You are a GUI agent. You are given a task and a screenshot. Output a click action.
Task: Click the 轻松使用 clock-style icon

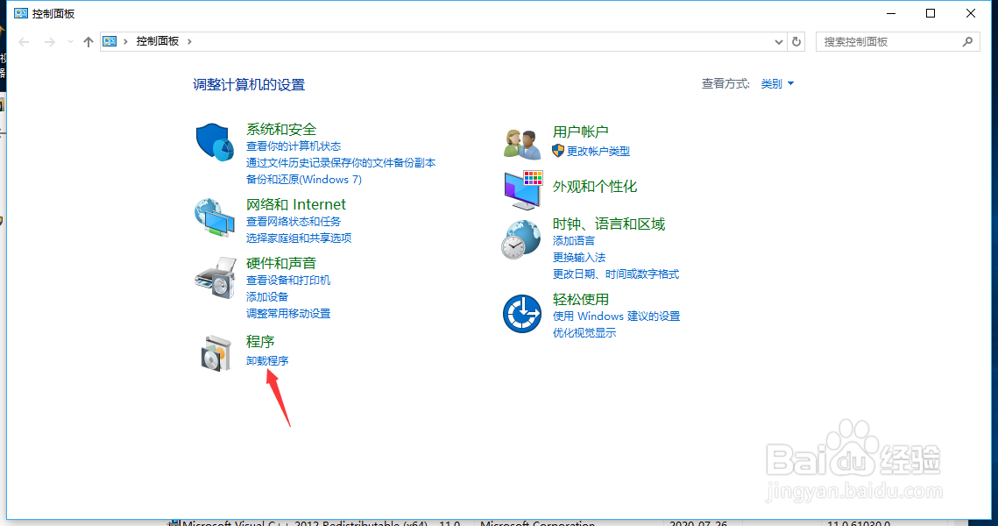521,312
